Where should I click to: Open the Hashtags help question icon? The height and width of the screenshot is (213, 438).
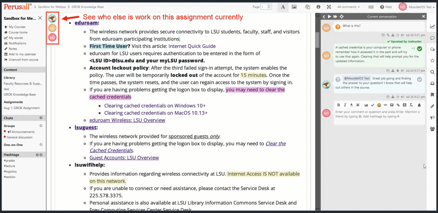pyautogui.click(x=37, y=155)
